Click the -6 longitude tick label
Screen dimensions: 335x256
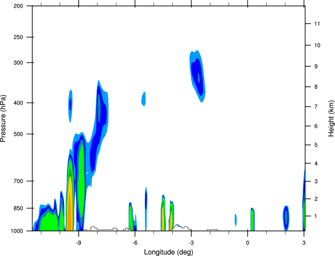135,243
